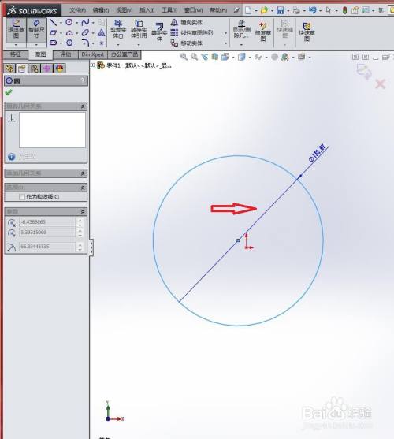Open the 帮助 (Help) menu
Screen dimensions: 394x439
[x=218, y=10]
